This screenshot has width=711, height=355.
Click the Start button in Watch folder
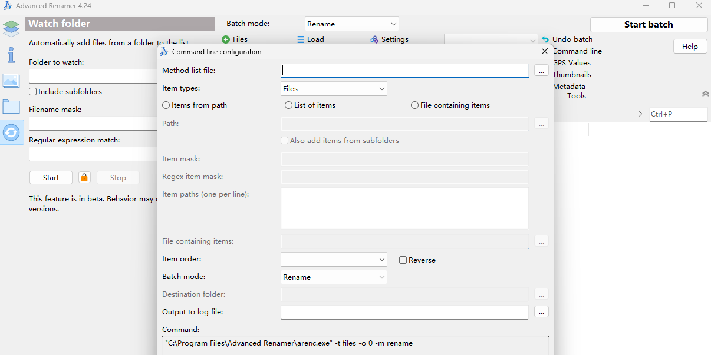51,177
